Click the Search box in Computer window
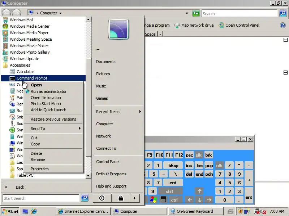This screenshot has height=216, width=289. pyautogui.click(x=240, y=13)
